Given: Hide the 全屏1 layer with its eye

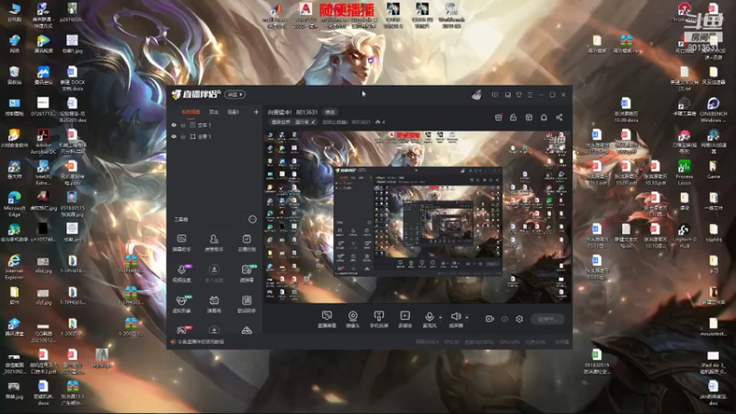Looking at the screenshot, I should (174, 136).
